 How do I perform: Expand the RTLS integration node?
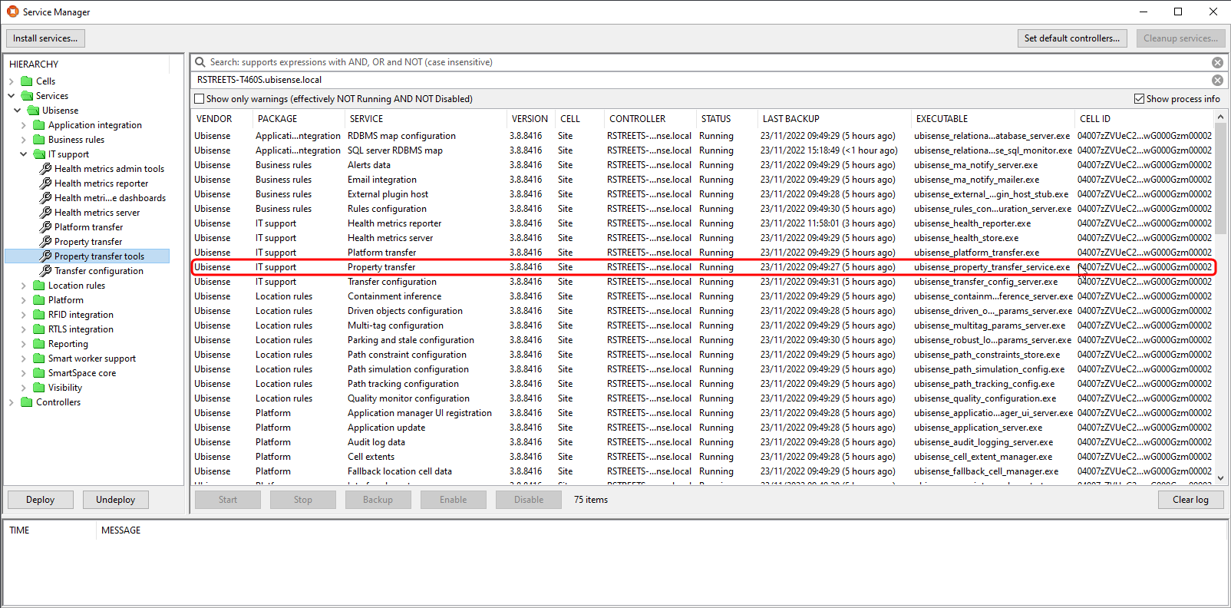tap(24, 329)
